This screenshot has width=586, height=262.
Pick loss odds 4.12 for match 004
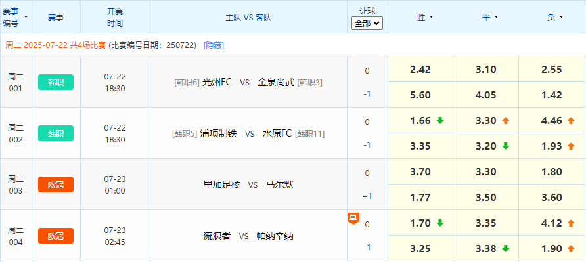tap(552, 223)
